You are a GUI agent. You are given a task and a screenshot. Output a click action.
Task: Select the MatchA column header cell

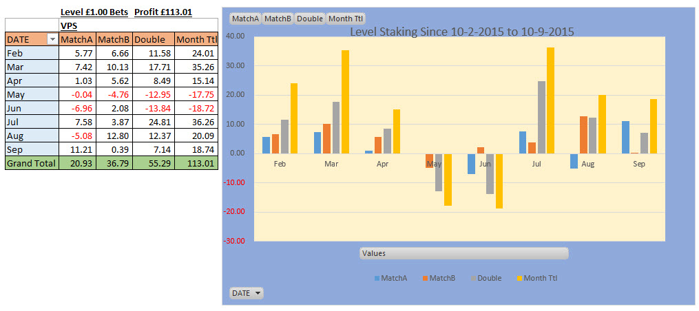[76, 40]
